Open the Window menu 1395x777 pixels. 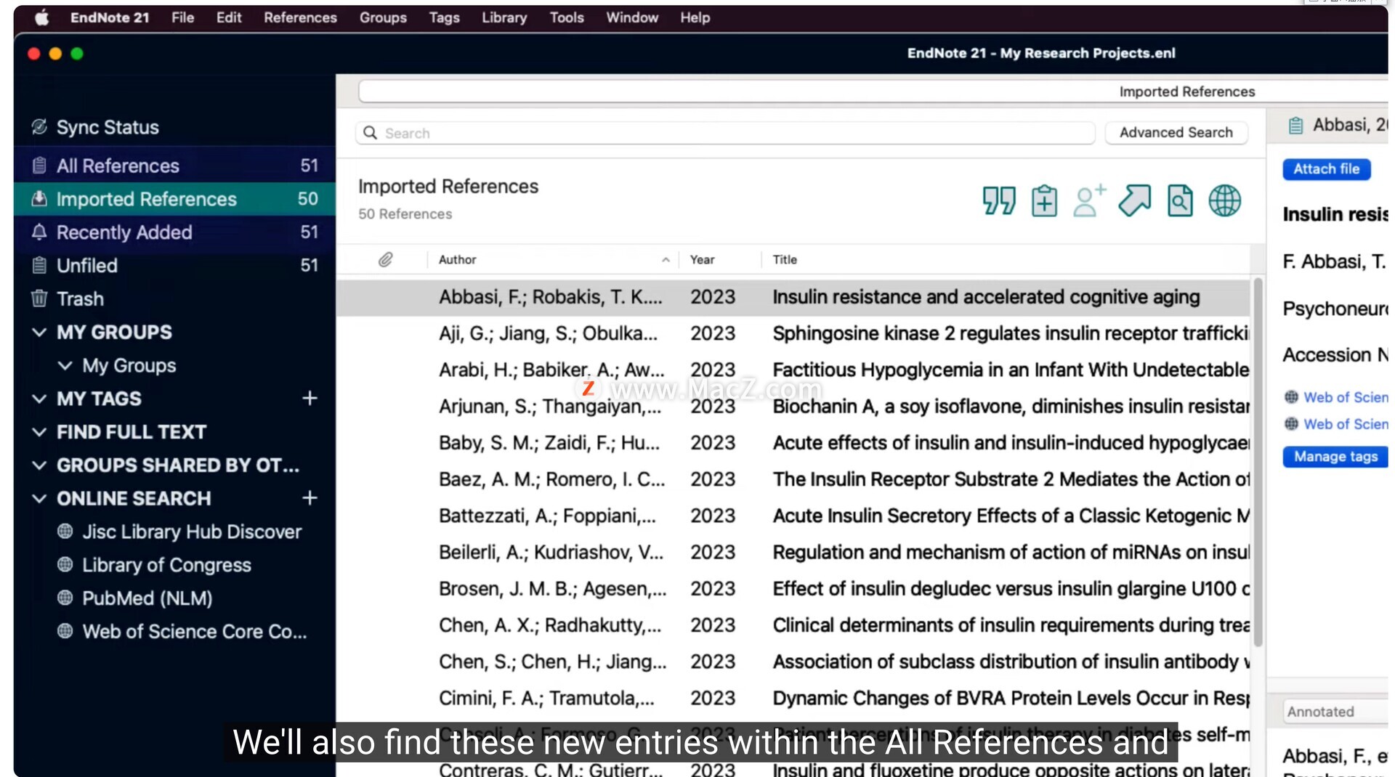[632, 17]
